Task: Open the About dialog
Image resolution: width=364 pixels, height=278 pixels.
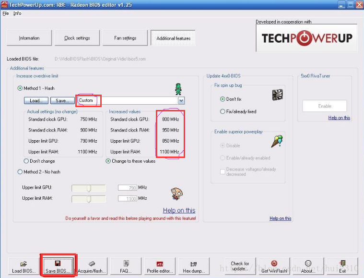Action: pos(308,266)
